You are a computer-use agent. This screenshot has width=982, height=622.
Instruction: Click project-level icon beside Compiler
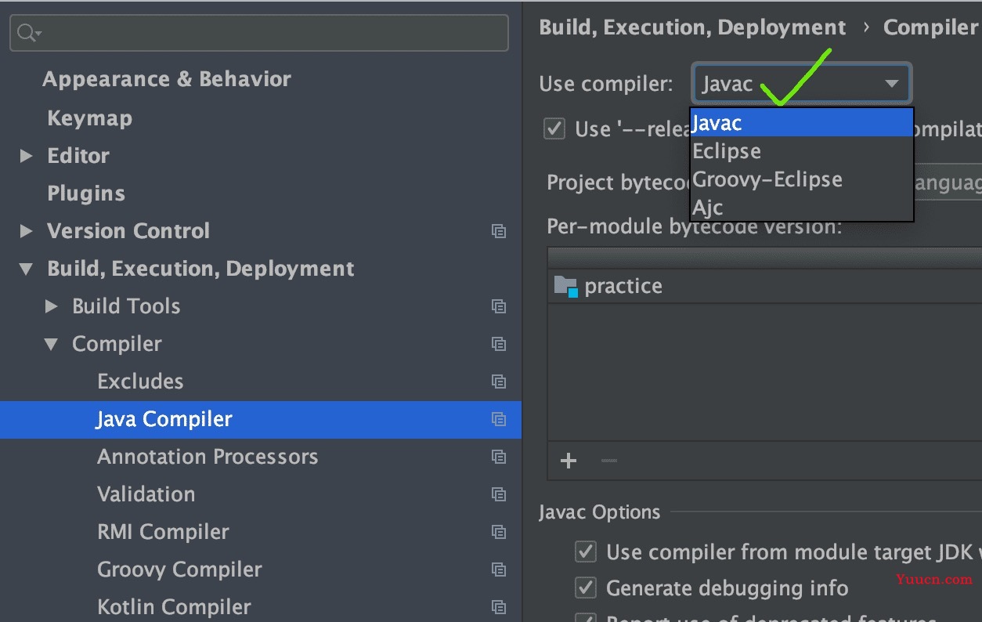coord(499,344)
